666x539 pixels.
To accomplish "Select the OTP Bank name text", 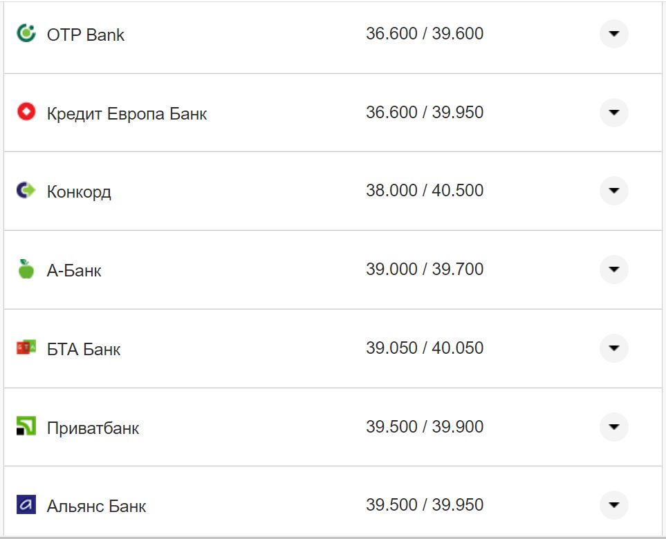I will click(x=86, y=35).
